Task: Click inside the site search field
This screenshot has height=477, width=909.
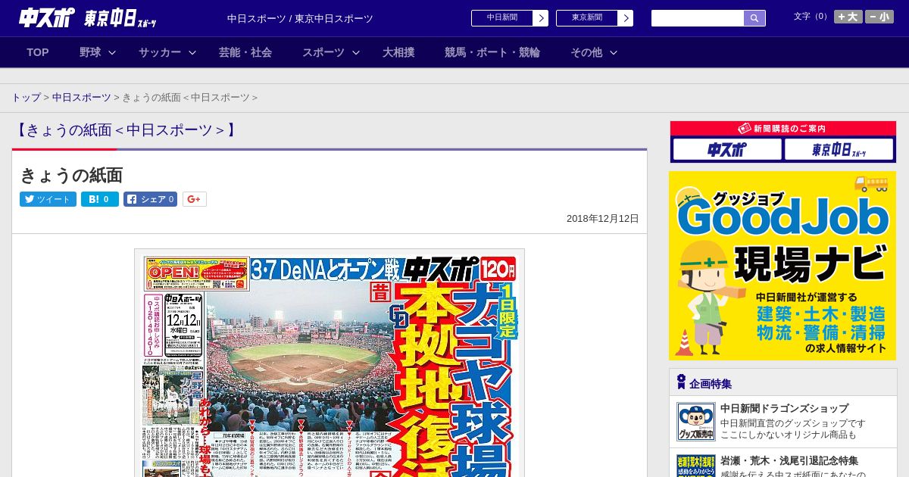Action: tap(698, 18)
